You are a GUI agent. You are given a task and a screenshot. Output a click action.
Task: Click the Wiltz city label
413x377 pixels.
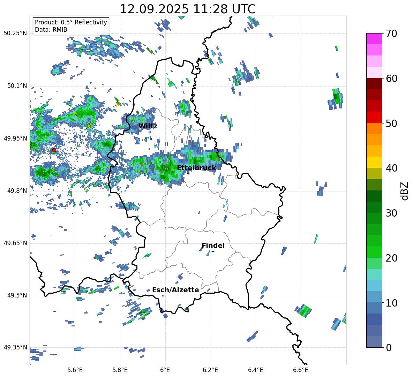point(148,126)
